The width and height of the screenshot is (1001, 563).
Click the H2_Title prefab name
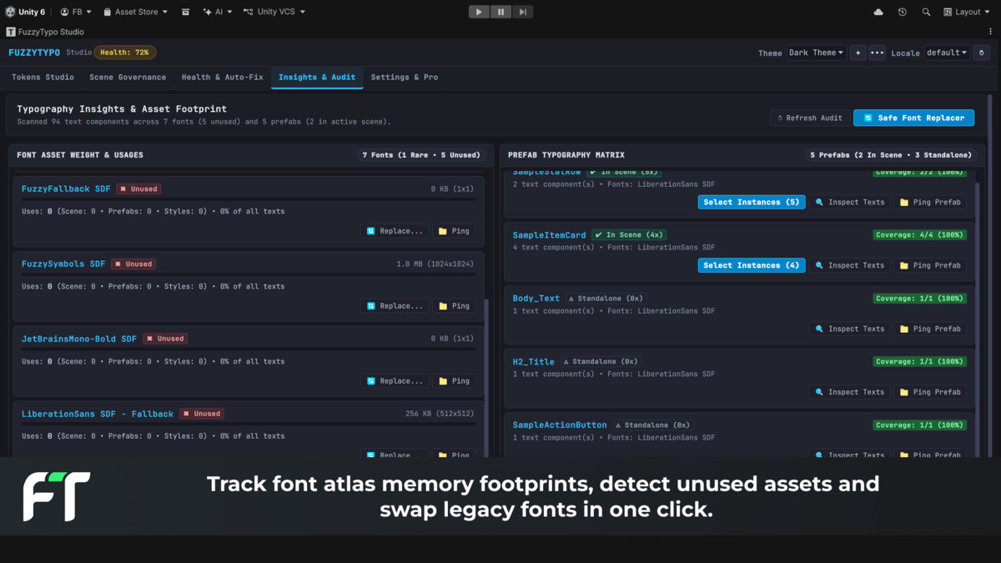point(534,361)
